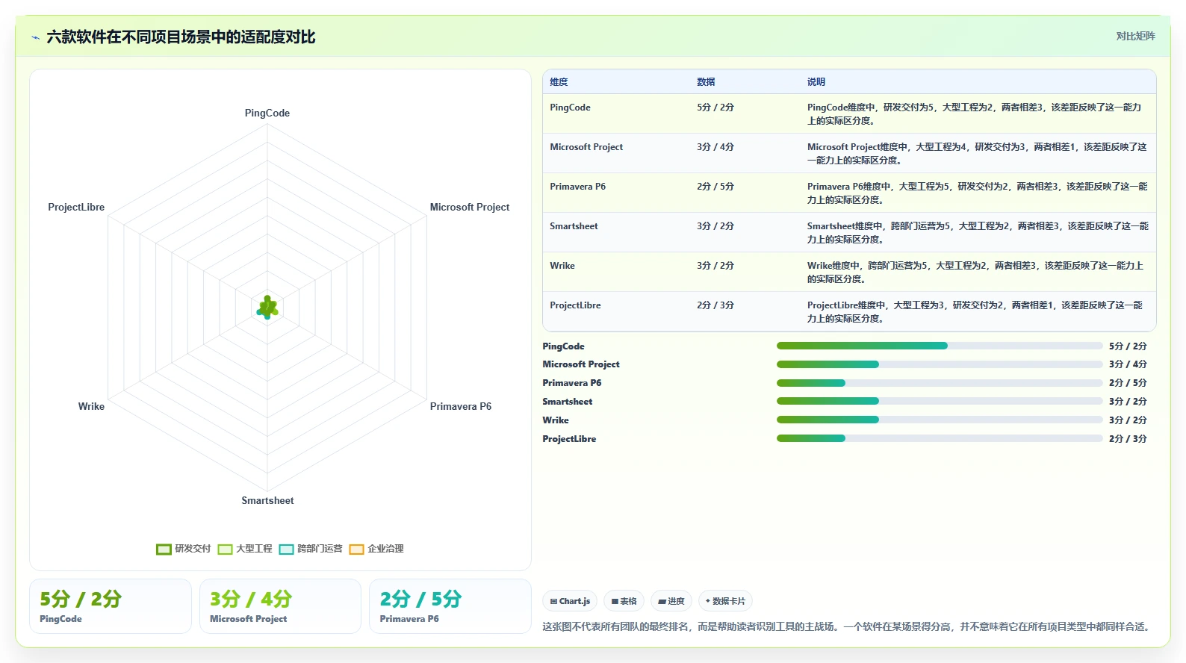Click the footnote text starting with 这张图不代表
The width and height of the screenshot is (1186, 663).
(x=848, y=626)
